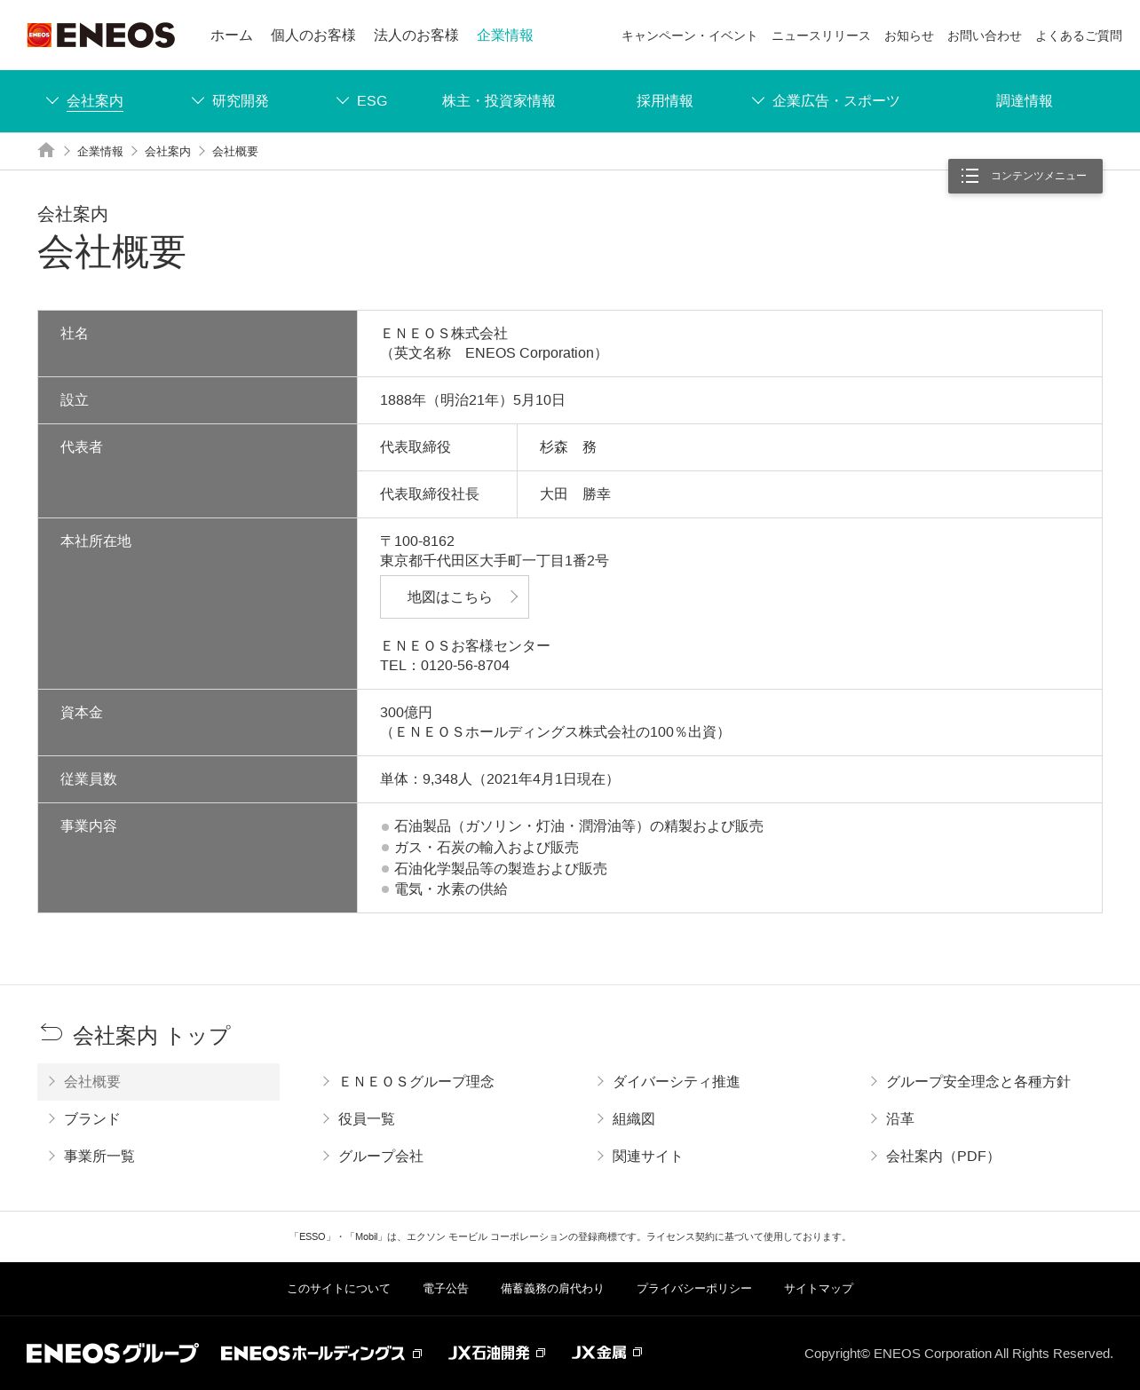Open 備蓄義務の肩代わり footer link
Image resolution: width=1140 pixels, height=1390 pixels.
552,1289
